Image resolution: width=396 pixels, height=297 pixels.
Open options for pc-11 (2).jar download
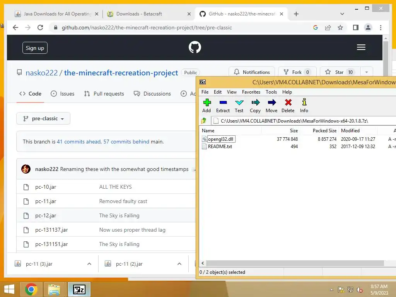click(179, 264)
